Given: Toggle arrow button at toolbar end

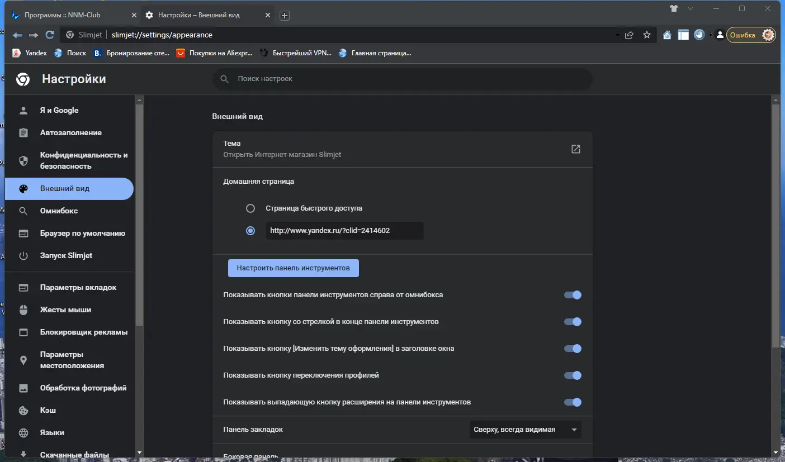Looking at the screenshot, I should [573, 322].
